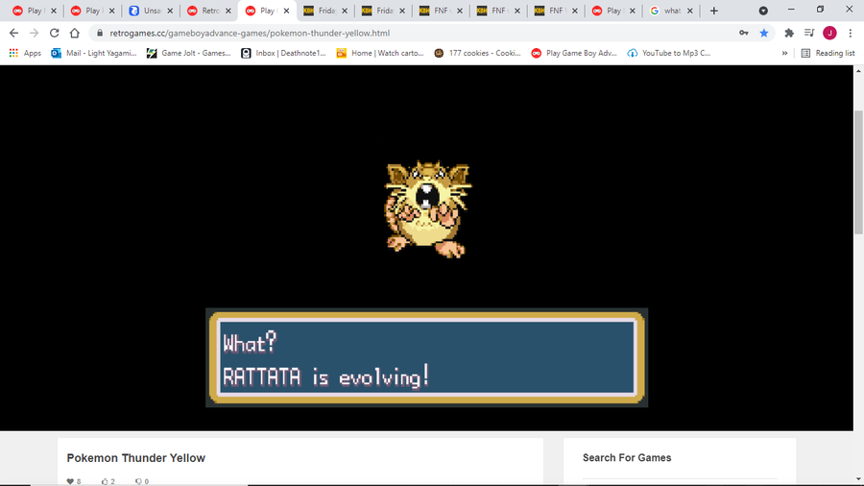Click the Pokemon Thunder Yellow title
Screen dimensions: 864x486
pos(136,458)
